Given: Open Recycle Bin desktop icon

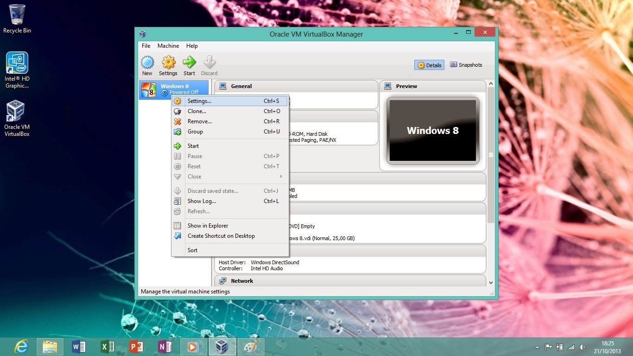Looking at the screenshot, I should click(17, 19).
